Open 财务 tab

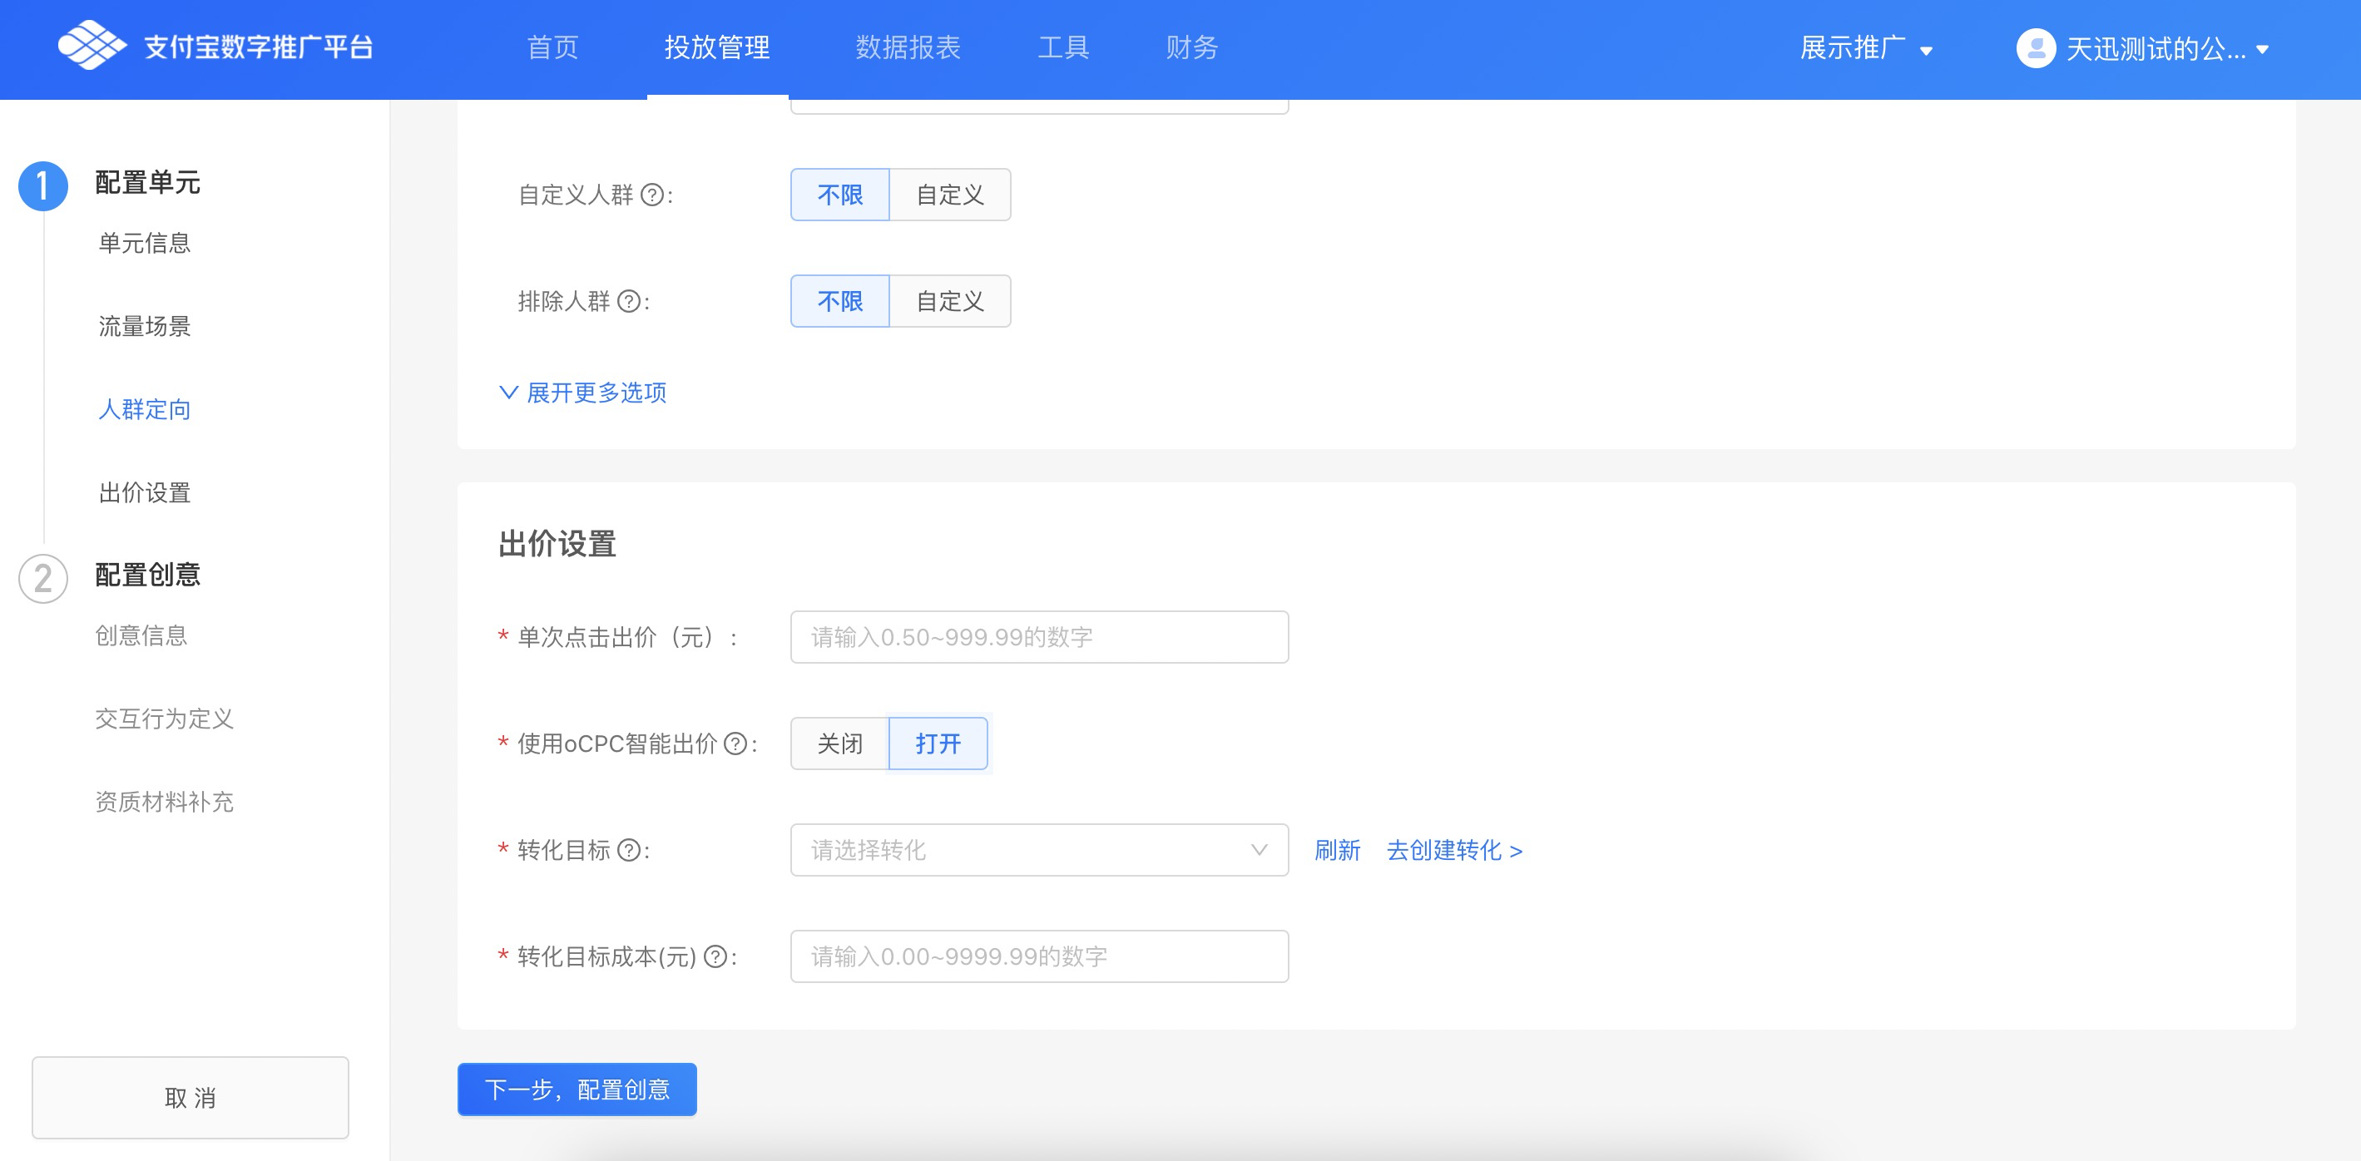point(1191,47)
